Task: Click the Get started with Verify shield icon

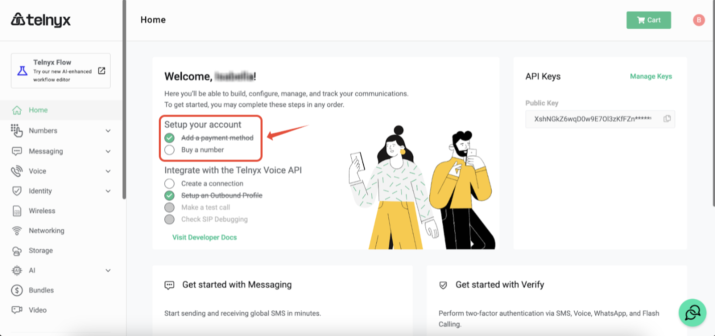Action: click(443, 285)
